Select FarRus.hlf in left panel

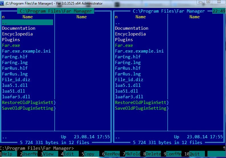[x=15, y=68]
